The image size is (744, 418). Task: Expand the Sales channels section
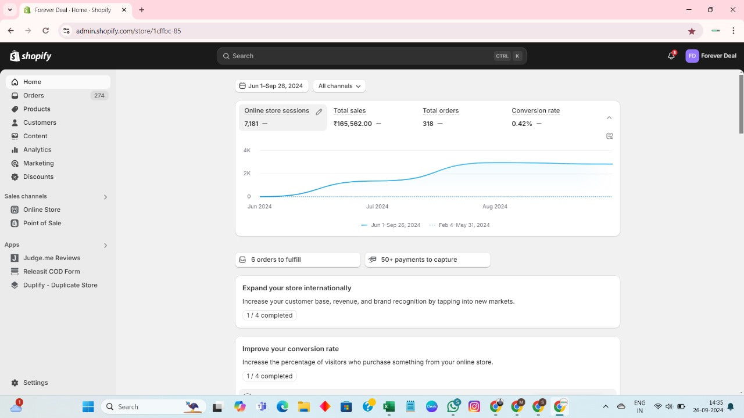105,197
